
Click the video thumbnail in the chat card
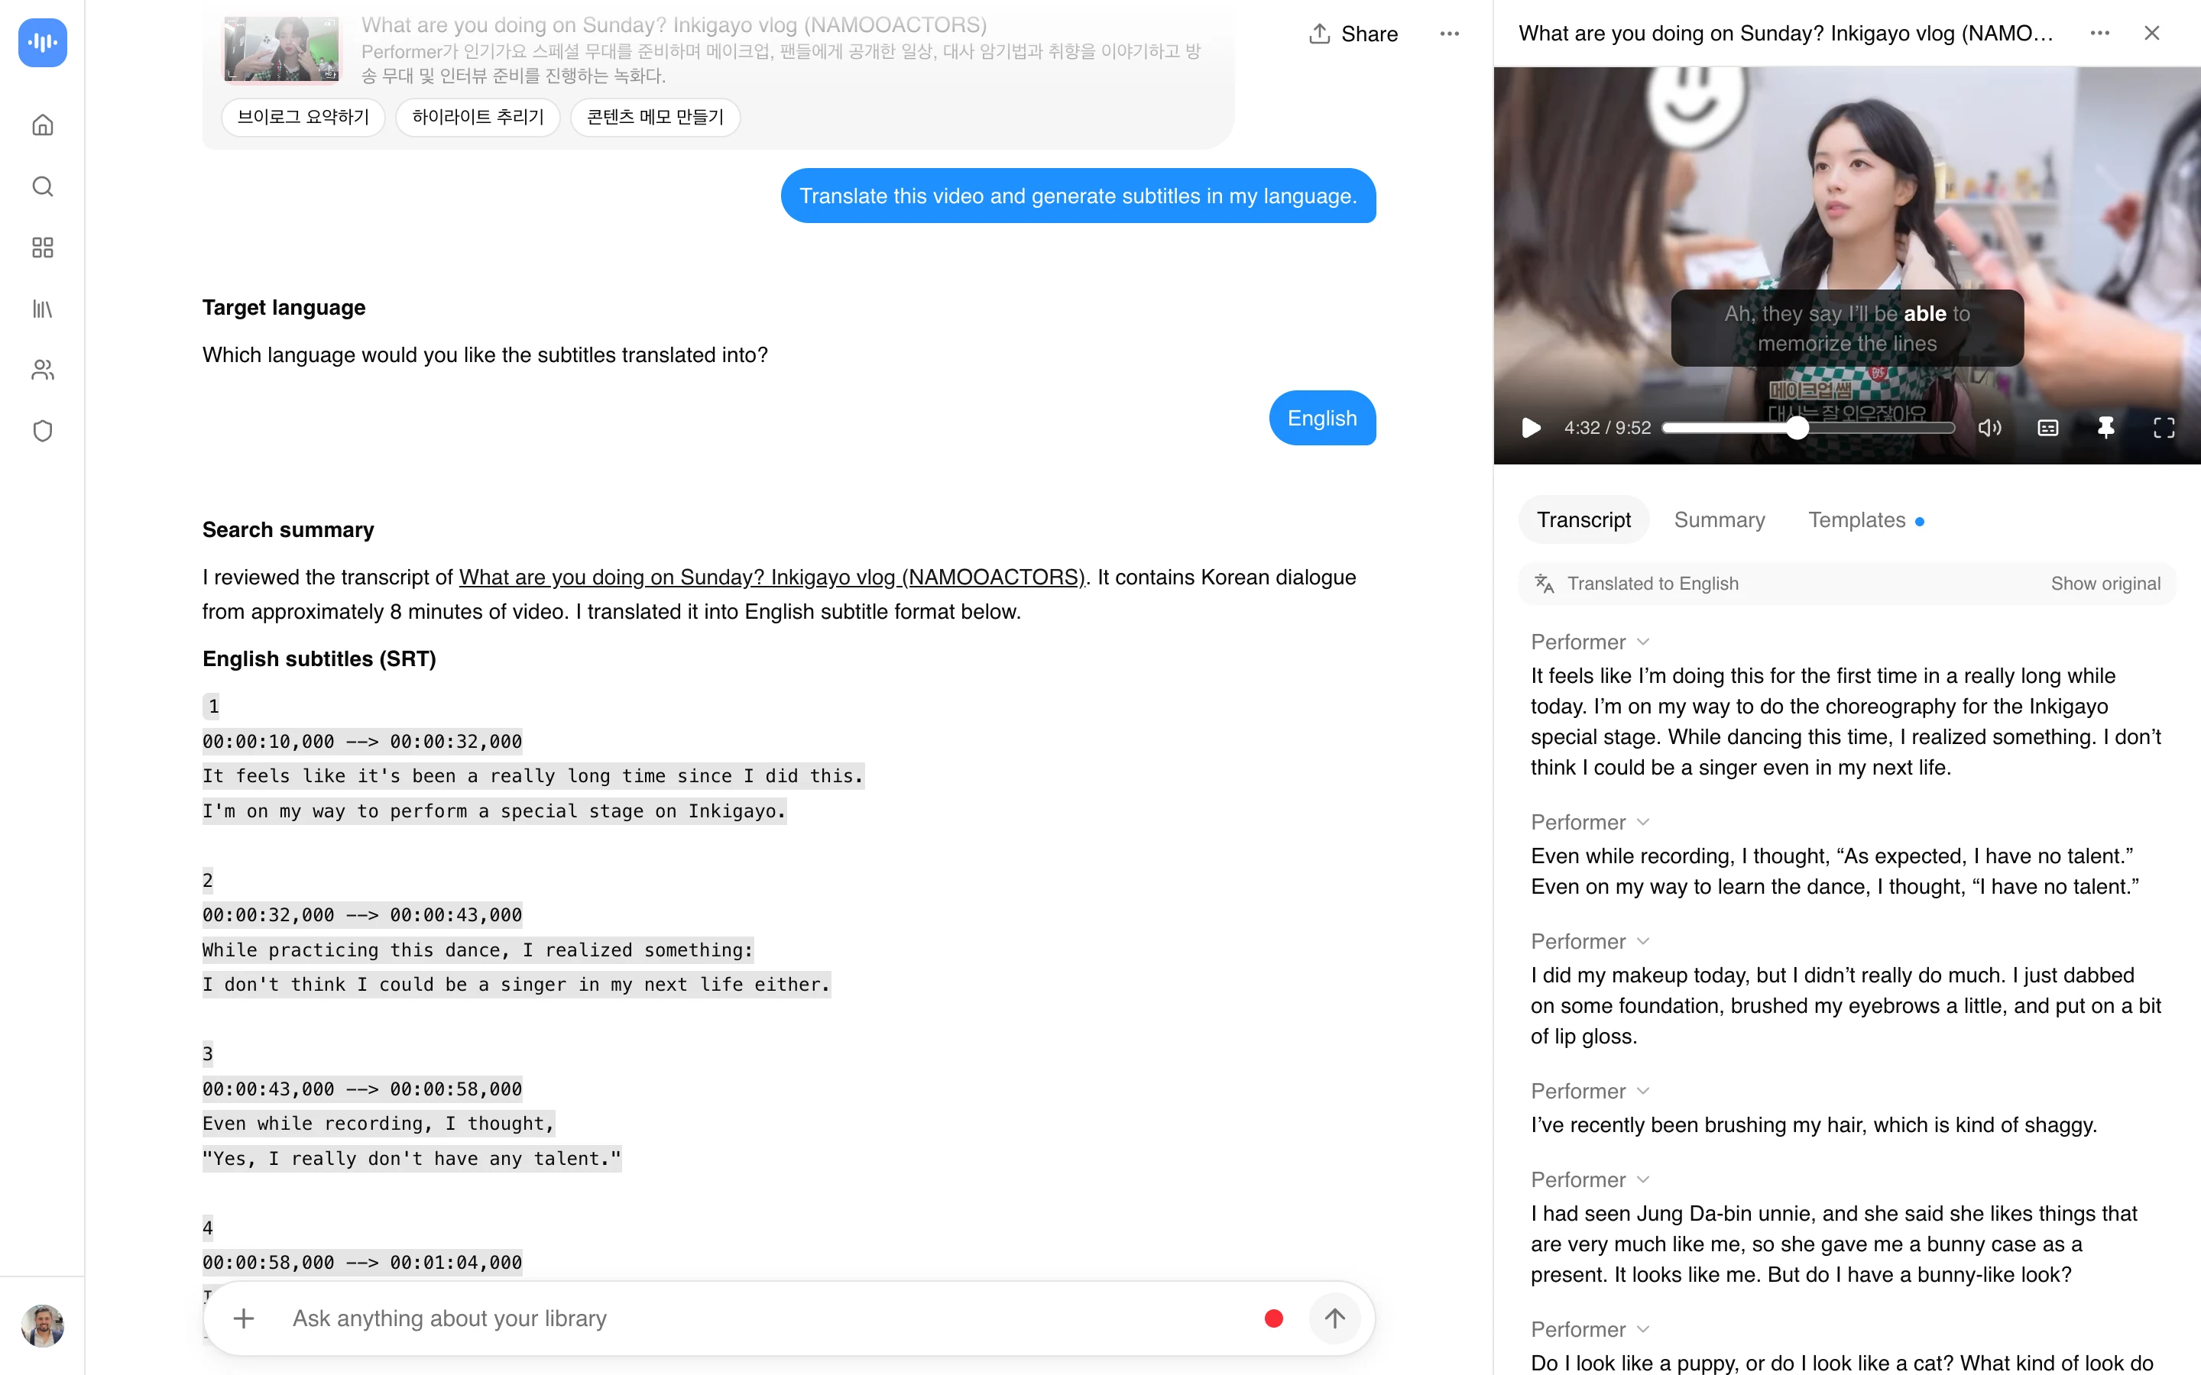pos(281,48)
